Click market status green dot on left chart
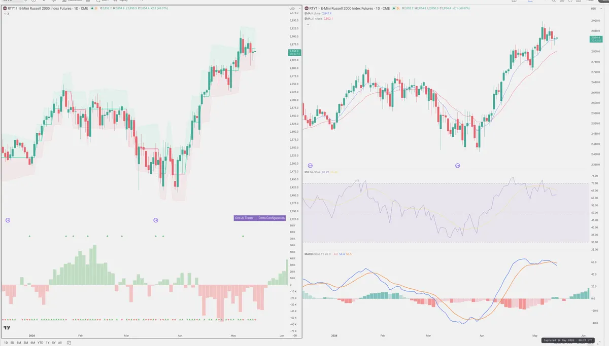 click(92, 9)
